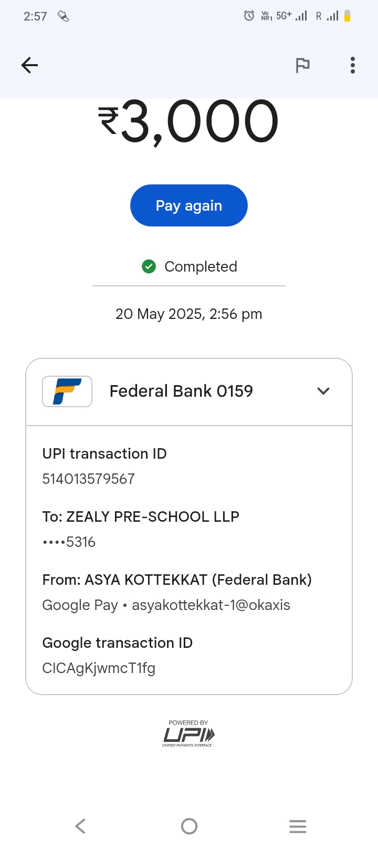Tap the green Completed checkmark icon
Viewport: 378px width, 847px height.
149,267
